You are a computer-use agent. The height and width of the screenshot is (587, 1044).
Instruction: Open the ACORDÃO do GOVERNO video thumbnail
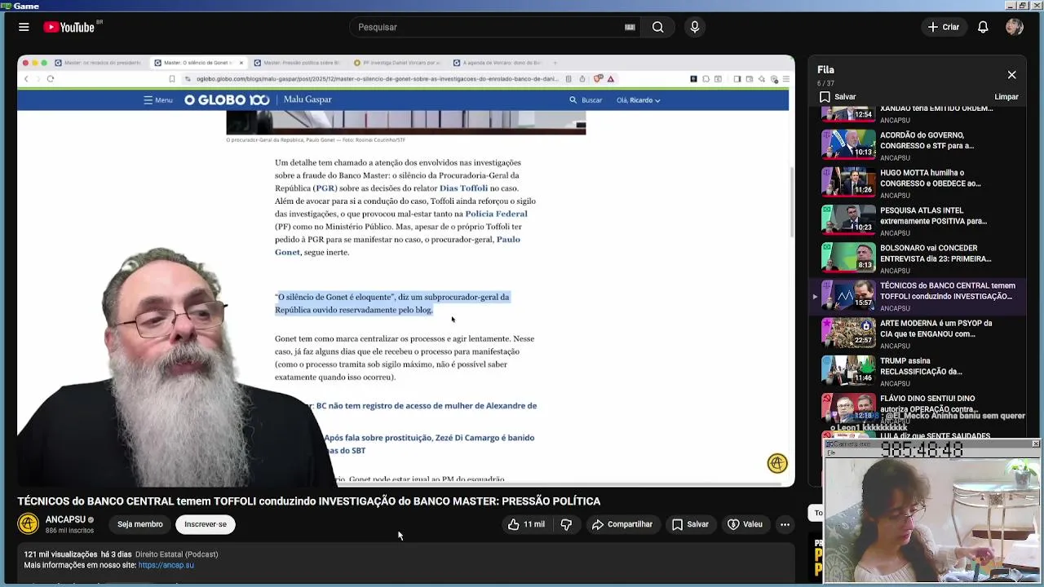[x=848, y=144]
